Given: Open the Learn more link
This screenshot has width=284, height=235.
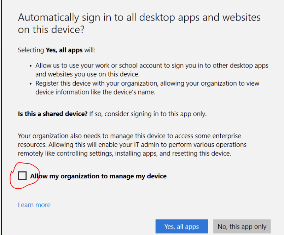Looking at the screenshot, I should (x=34, y=205).
